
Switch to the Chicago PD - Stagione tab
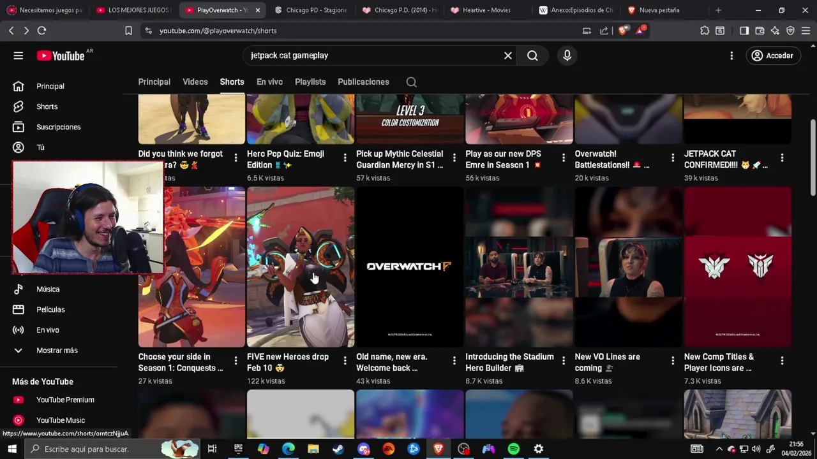pyautogui.click(x=310, y=10)
